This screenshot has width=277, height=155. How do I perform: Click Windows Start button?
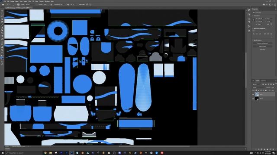pyautogui.click(x=3, y=153)
